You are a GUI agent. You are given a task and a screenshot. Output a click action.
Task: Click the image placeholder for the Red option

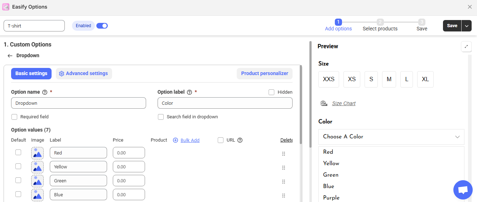click(x=37, y=153)
